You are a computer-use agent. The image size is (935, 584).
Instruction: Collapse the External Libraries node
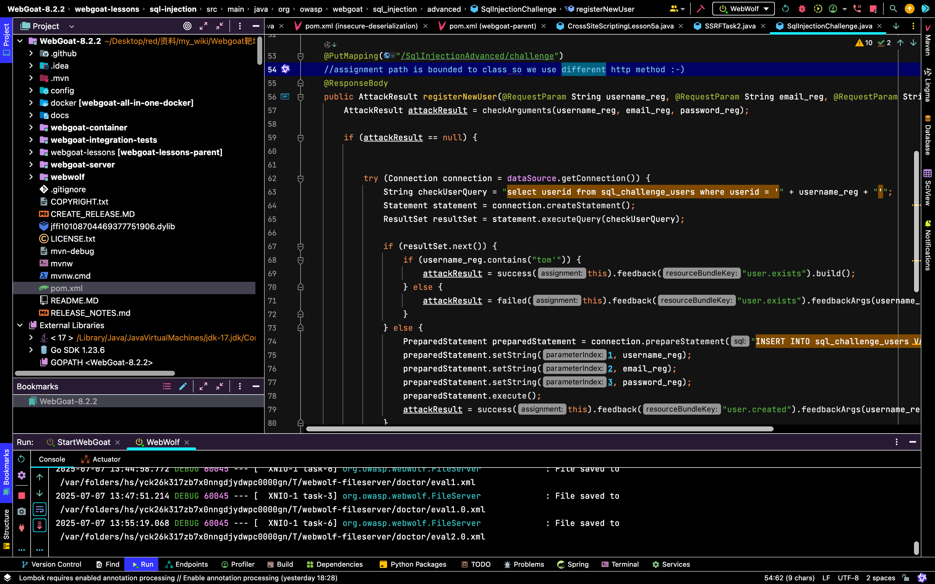pos(20,325)
